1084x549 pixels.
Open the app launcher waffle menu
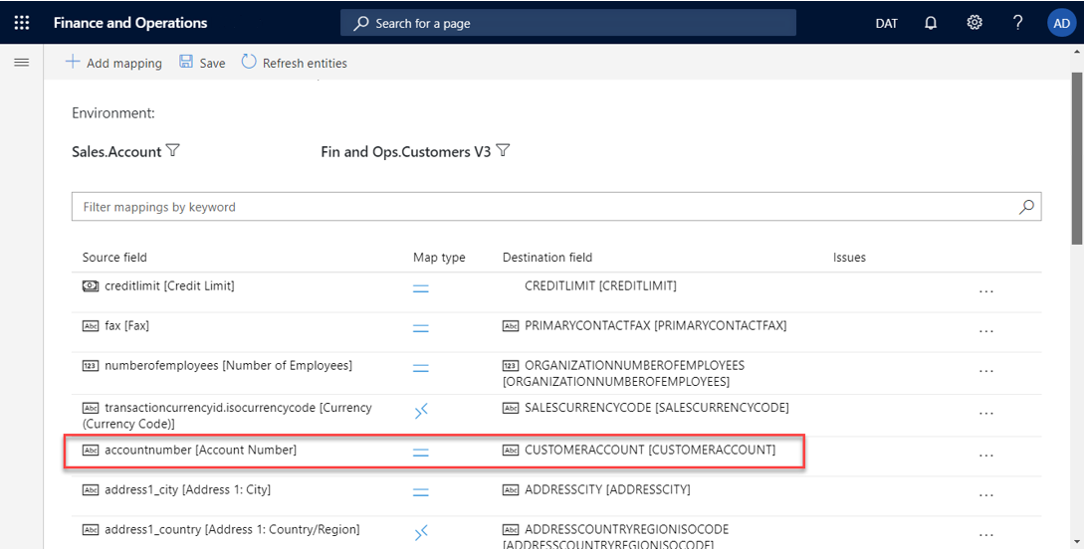coord(22,23)
